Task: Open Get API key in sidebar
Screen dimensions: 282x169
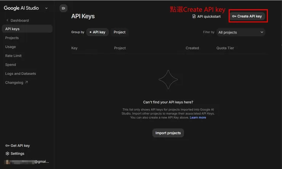Action: click(x=18, y=146)
